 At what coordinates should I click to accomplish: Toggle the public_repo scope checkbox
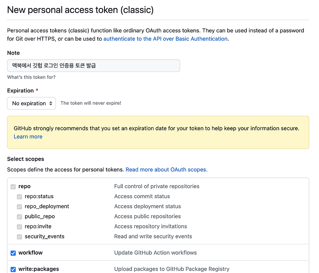[x=19, y=216]
